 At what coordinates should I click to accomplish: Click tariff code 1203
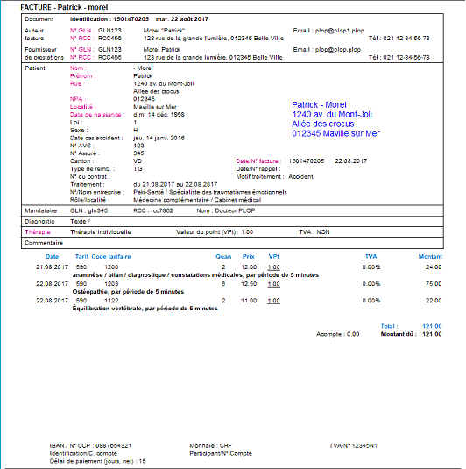point(111,284)
